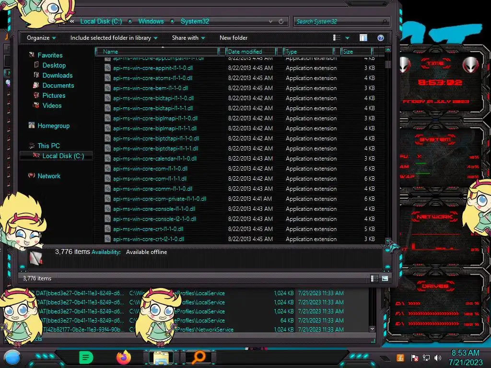Launch Firefox from the taskbar
Image resolution: width=491 pixels, height=368 pixels.
coord(123,357)
